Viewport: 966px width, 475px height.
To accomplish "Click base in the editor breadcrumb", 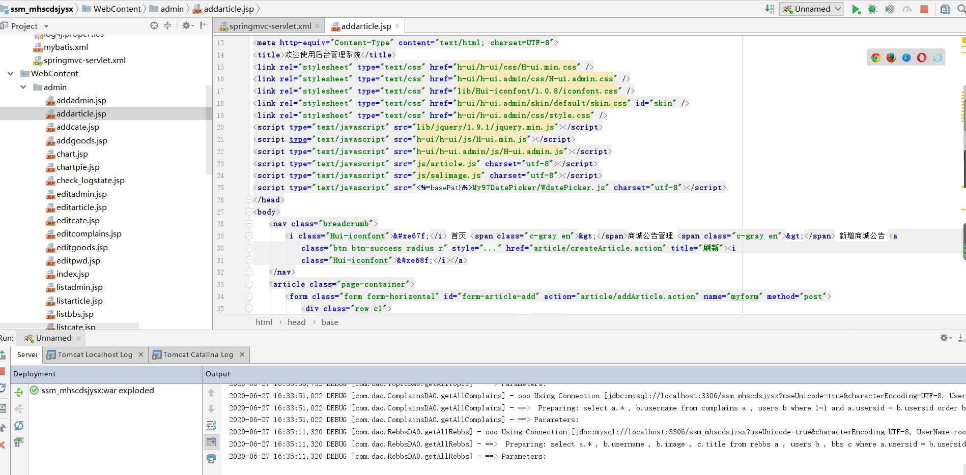I will [x=330, y=322].
